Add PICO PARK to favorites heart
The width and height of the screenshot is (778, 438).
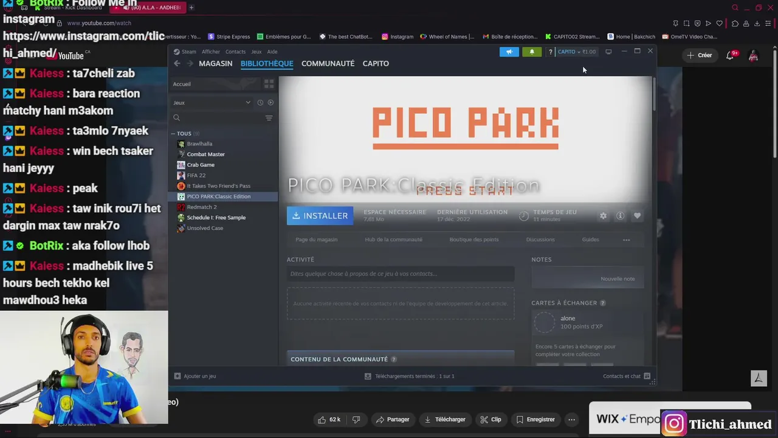coord(637,216)
